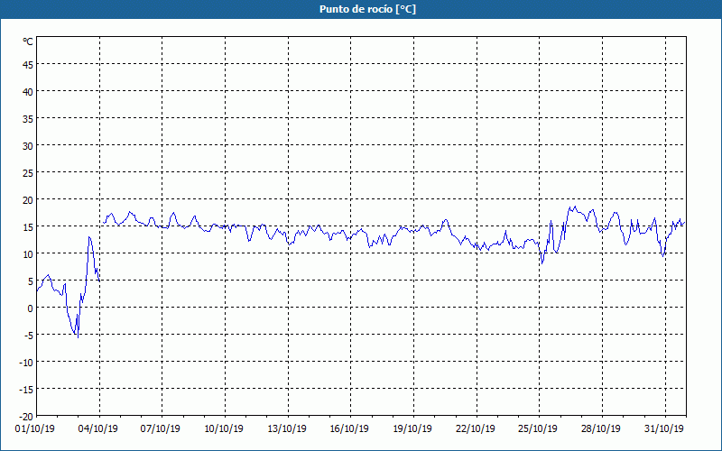Select date label 16/10/19

[x=349, y=429]
